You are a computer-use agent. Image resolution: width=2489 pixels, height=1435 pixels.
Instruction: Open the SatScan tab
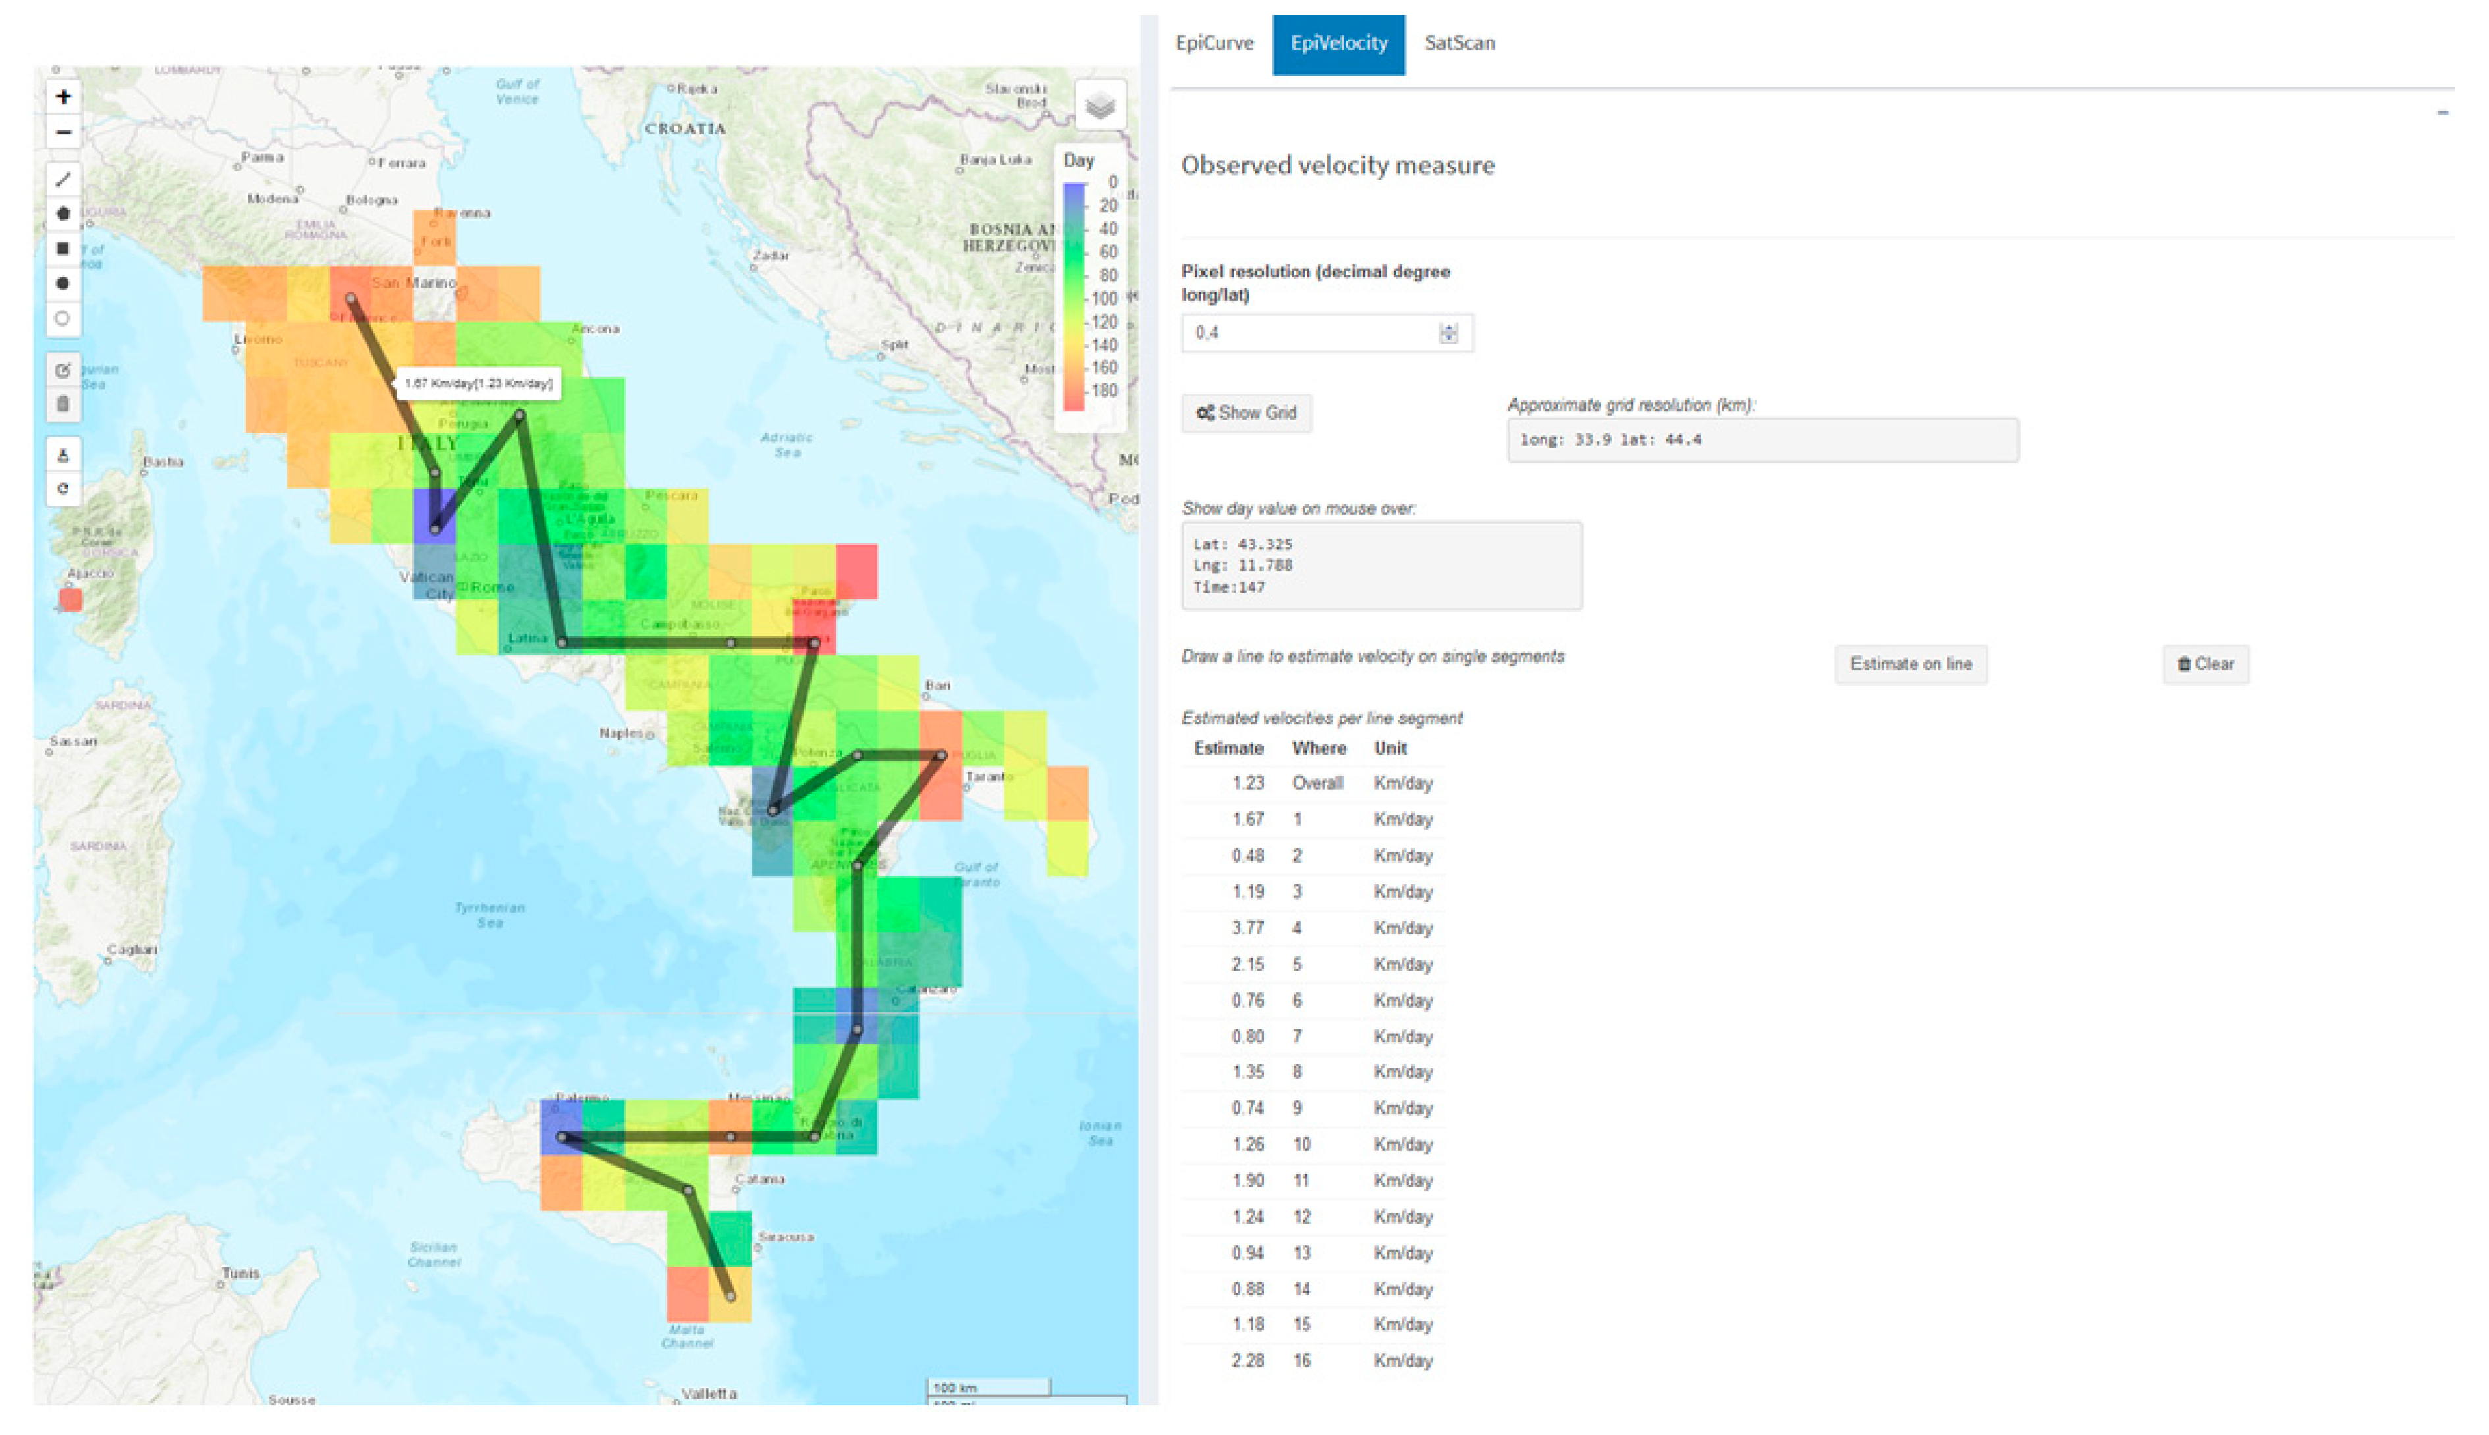[x=1459, y=43]
